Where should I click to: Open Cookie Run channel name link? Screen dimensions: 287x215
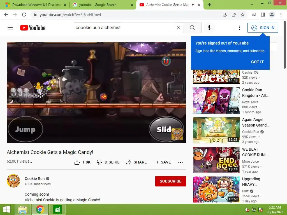coord(34,179)
